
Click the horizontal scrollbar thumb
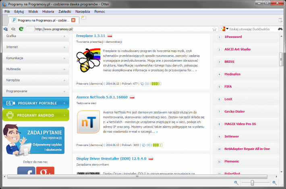(x=137, y=177)
